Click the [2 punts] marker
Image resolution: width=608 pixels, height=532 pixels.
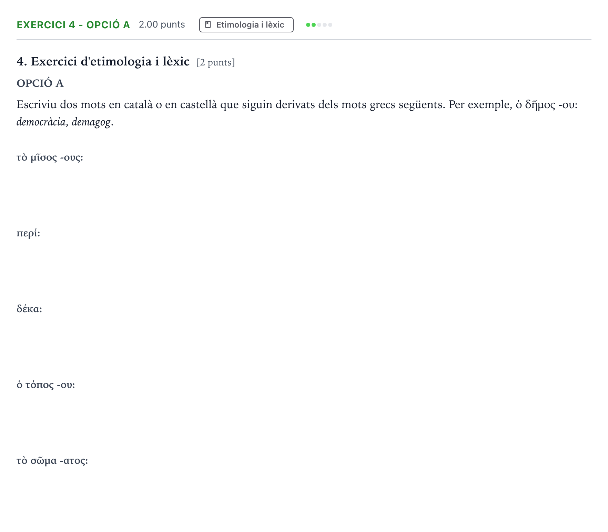(216, 62)
